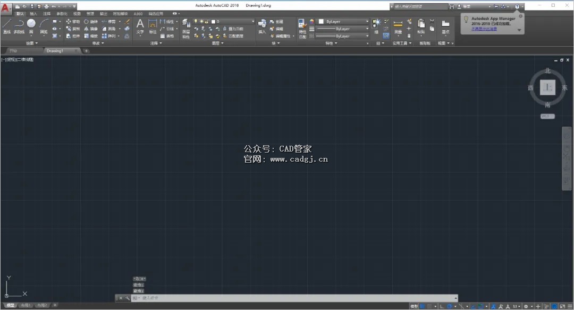Click the Paste (粘贴) clipboard icon
This screenshot has width=574, height=310.
[x=421, y=26]
